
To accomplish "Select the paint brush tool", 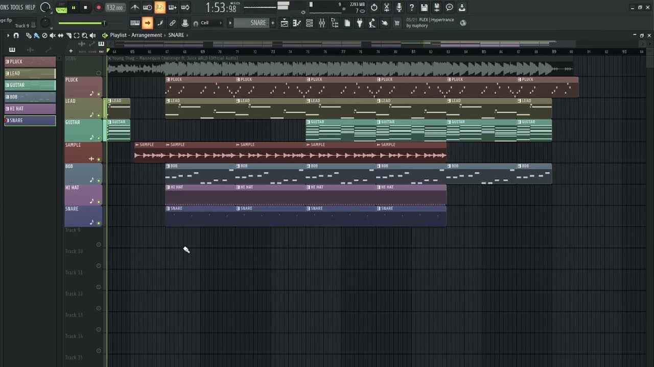I will coord(36,35).
